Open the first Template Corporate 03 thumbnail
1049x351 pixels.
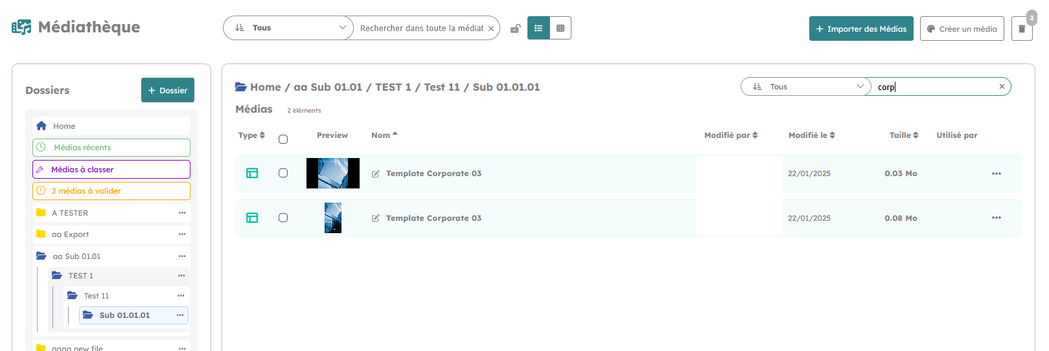pos(333,174)
